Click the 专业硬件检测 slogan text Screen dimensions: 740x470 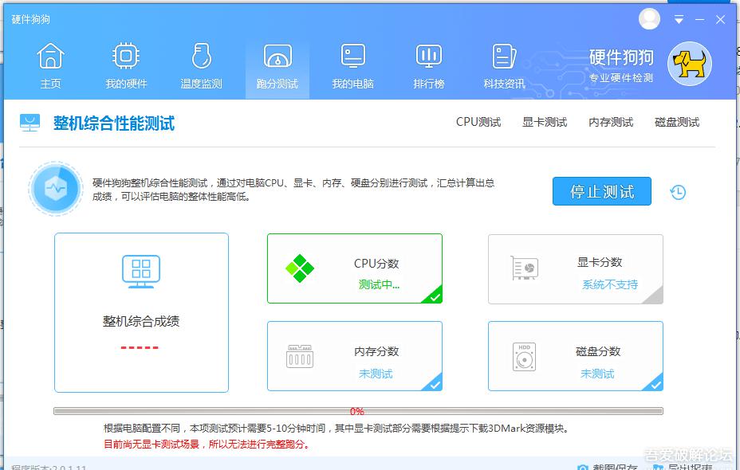(x=621, y=78)
